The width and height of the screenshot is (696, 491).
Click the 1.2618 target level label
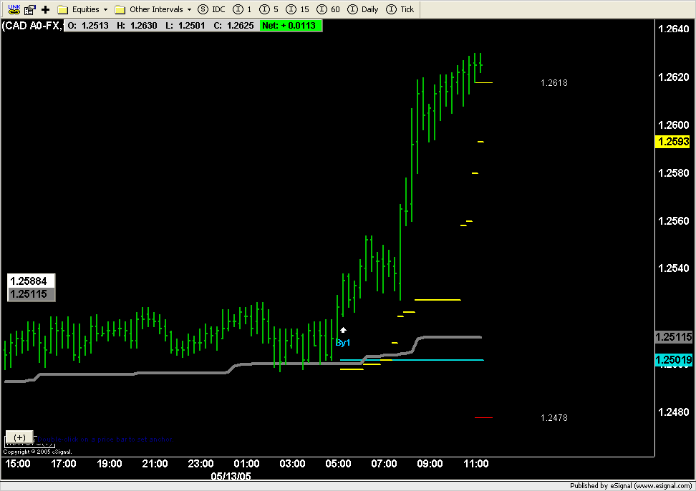coord(554,83)
